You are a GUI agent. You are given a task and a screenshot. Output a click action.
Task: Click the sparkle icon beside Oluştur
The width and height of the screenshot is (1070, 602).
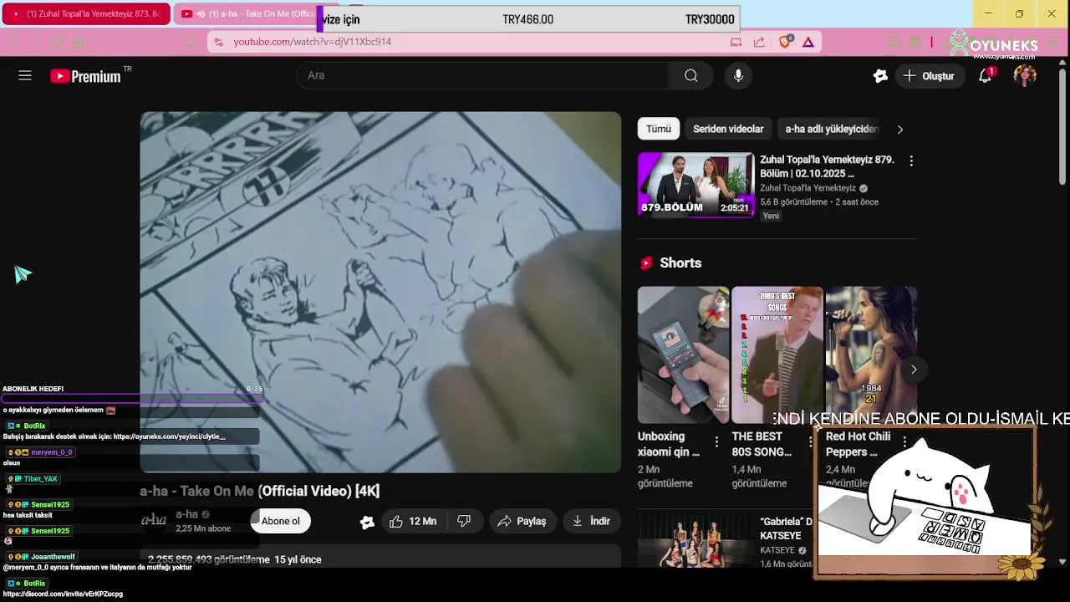point(880,76)
